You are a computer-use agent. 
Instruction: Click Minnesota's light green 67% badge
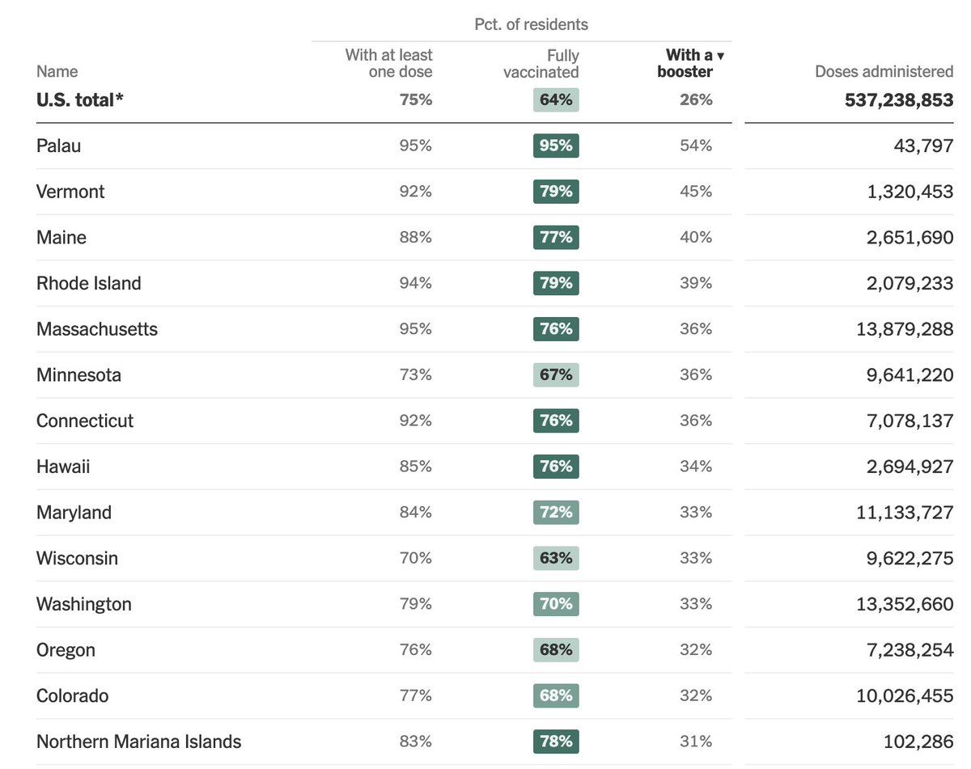click(x=556, y=375)
